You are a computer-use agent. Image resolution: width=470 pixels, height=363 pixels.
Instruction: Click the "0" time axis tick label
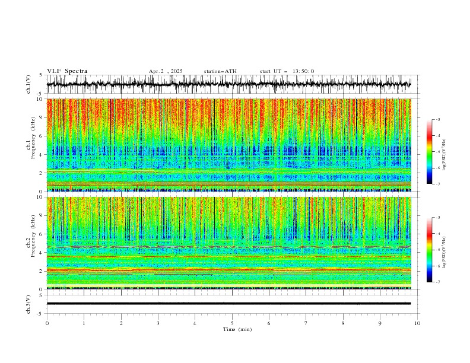pyautogui.click(x=47, y=323)
